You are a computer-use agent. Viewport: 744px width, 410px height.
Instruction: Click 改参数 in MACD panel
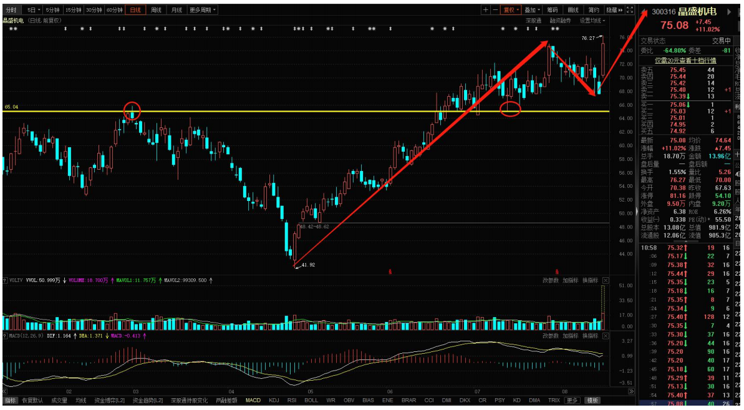point(551,336)
